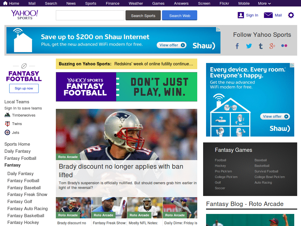Follow Yahoo Sports on Google Plus icon
Screen dimensions: 301x226
[x=272, y=46]
